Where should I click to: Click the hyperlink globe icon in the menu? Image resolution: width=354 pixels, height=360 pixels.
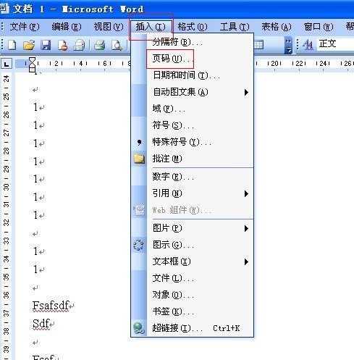coord(139,328)
